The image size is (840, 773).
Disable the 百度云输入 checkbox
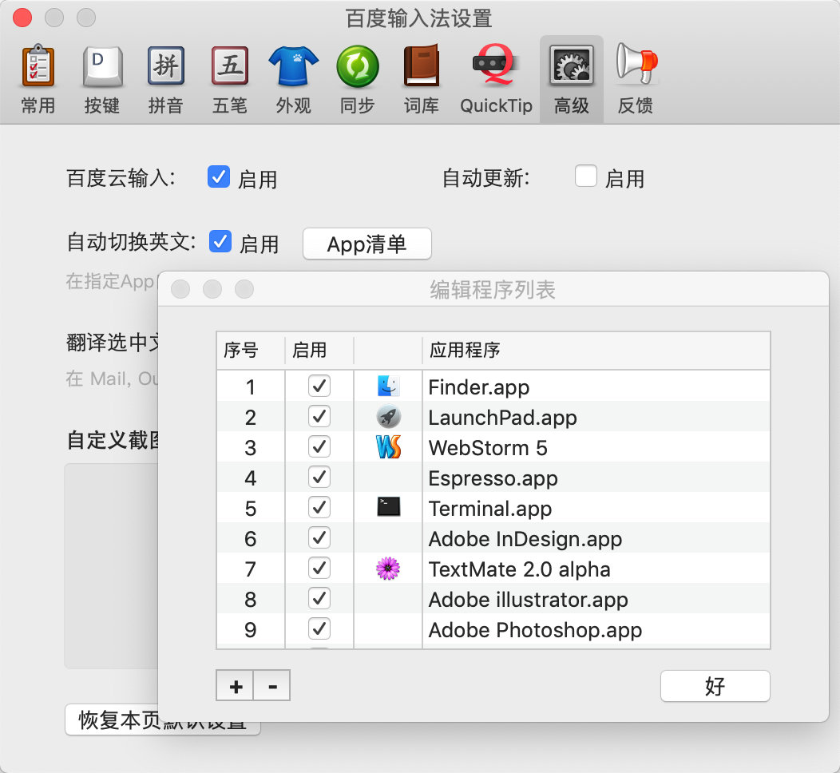(219, 177)
